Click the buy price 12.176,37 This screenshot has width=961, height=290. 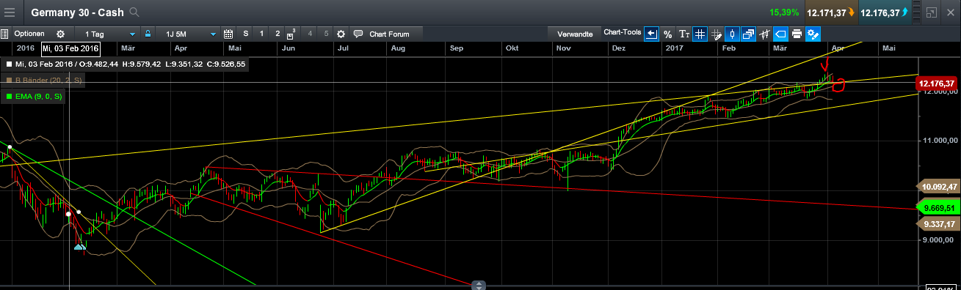point(885,12)
